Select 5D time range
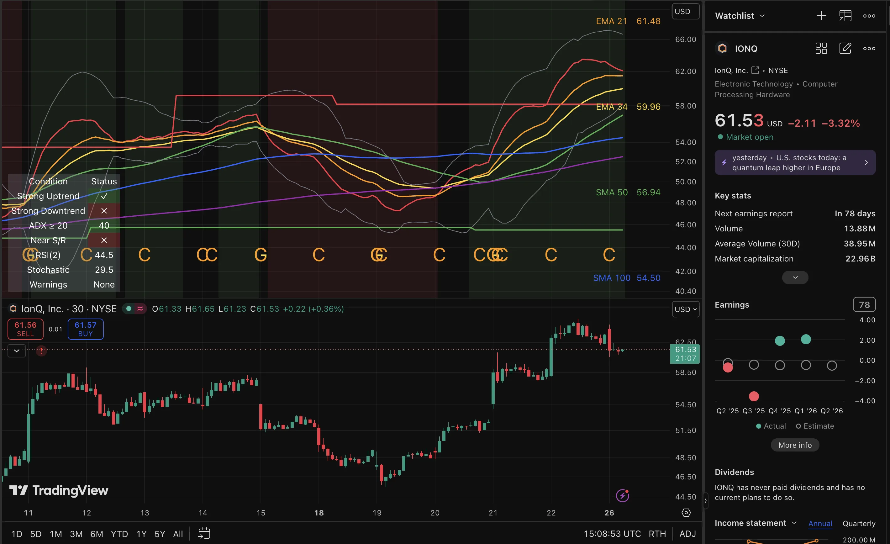This screenshot has width=890, height=544. click(x=35, y=534)
